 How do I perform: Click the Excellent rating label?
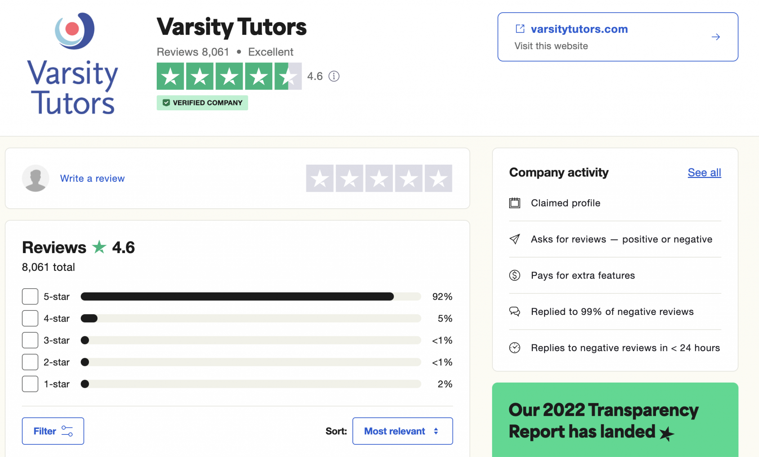click(271, 52)
